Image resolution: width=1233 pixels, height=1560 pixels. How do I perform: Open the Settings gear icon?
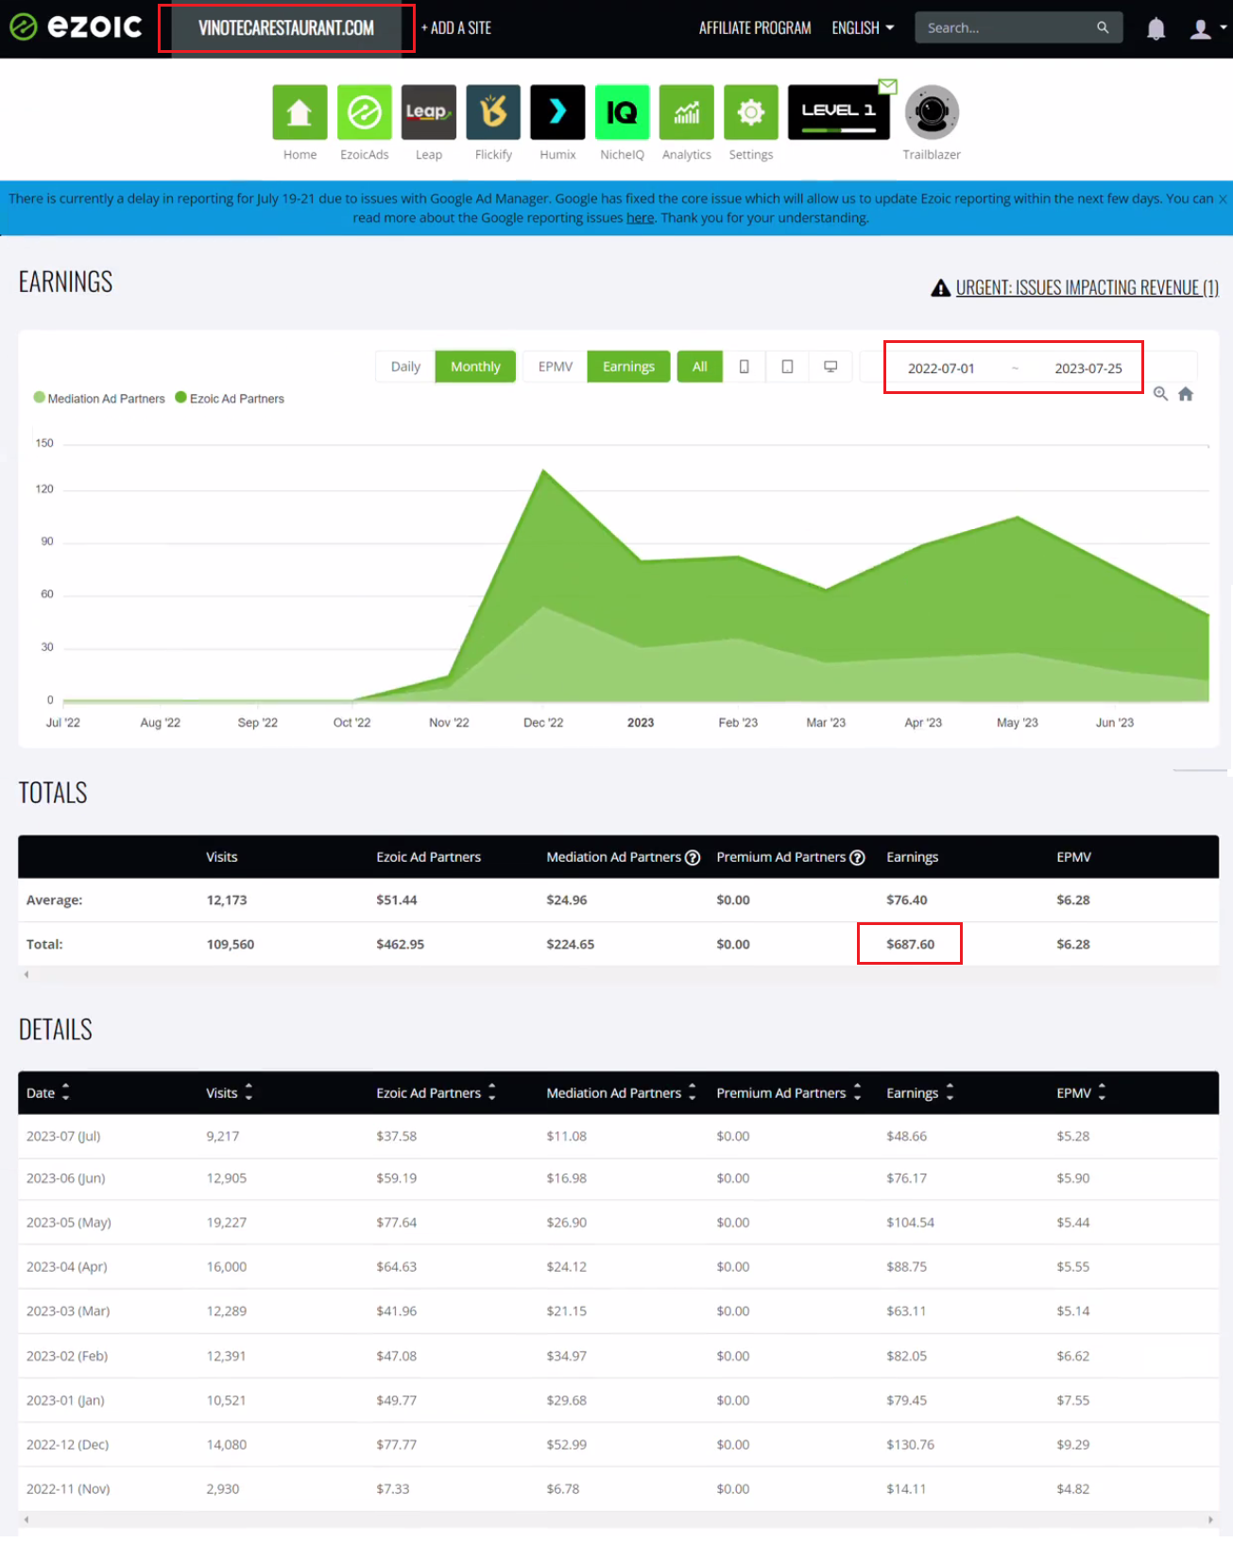tap(751, 111)
